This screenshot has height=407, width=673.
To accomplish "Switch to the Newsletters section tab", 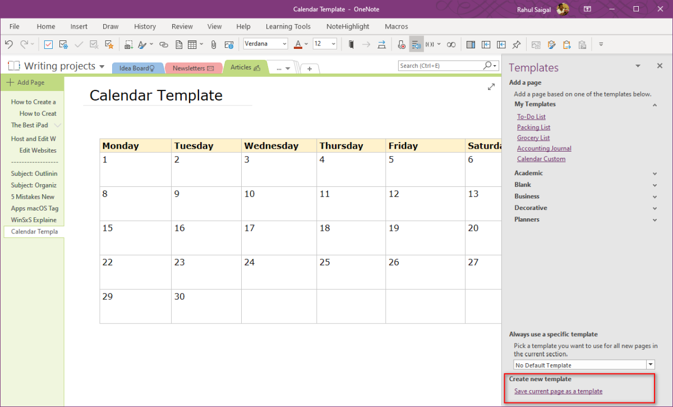I will [193, 67].
